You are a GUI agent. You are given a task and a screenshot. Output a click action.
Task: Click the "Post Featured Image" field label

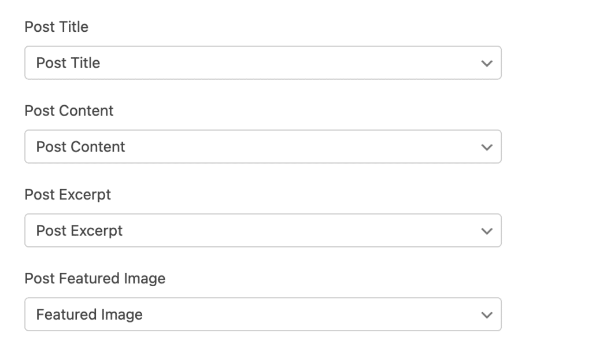click(x=95, y=279)
